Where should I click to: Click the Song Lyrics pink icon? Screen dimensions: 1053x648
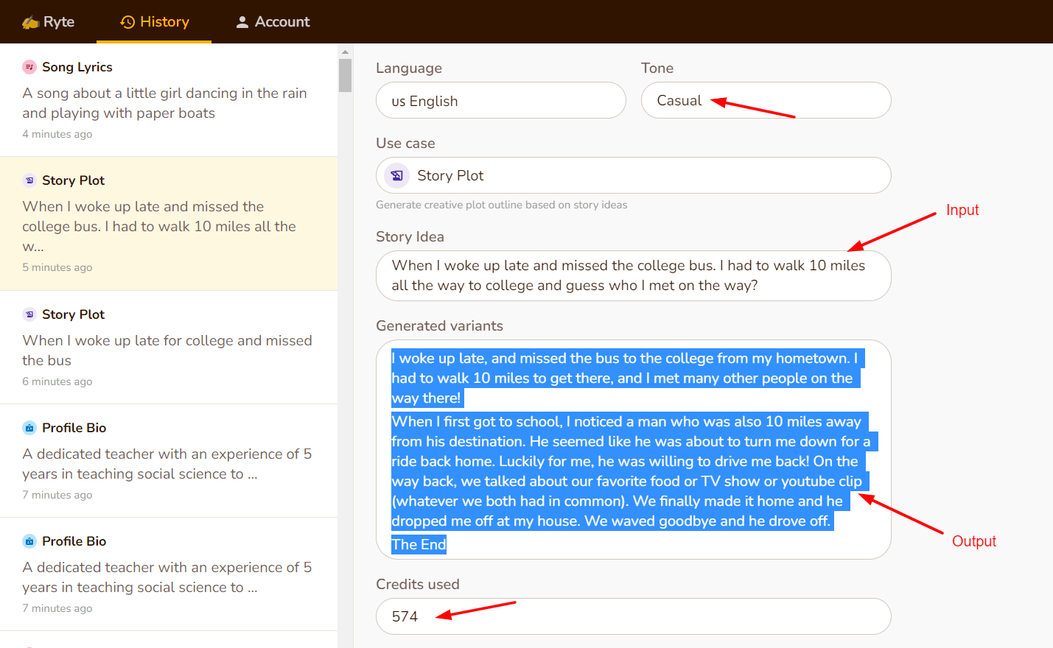click(29, 67)
